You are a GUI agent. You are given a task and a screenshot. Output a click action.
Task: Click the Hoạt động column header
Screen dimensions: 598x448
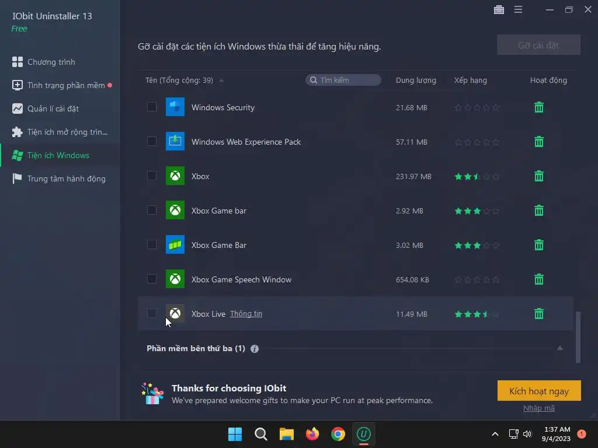tap(548, 80)
